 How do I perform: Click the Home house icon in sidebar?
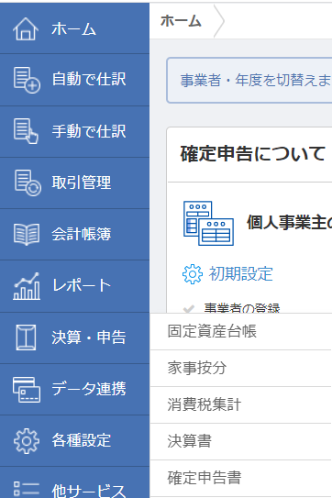26,29
